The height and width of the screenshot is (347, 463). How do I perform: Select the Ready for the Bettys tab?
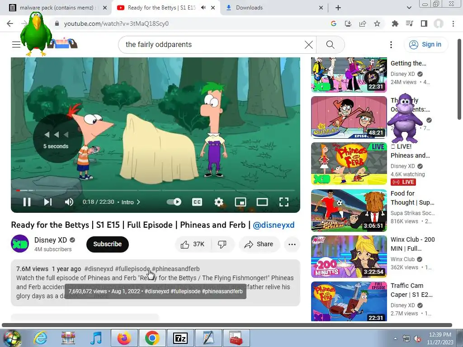(x=162, y=8)
